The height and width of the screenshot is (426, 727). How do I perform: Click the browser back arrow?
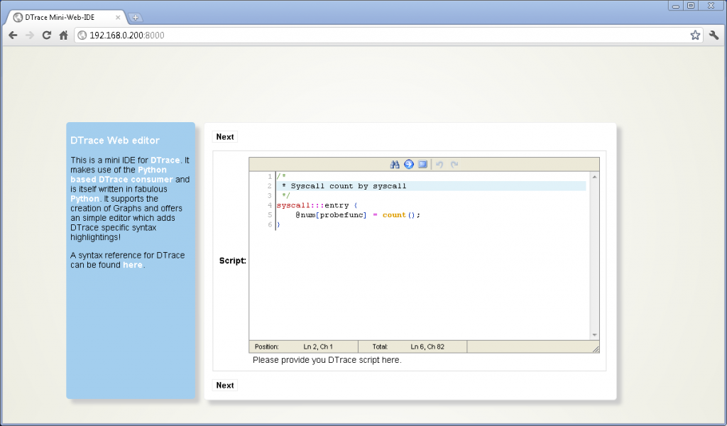(13, 35)
